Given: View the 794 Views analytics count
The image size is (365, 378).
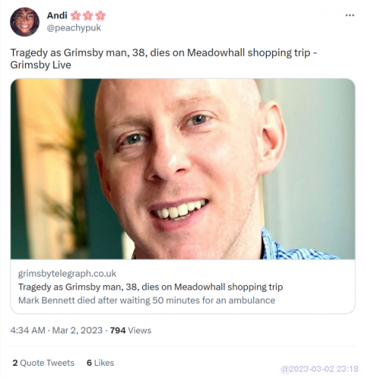Looking at the screenshot, I should tap(131, 330).
